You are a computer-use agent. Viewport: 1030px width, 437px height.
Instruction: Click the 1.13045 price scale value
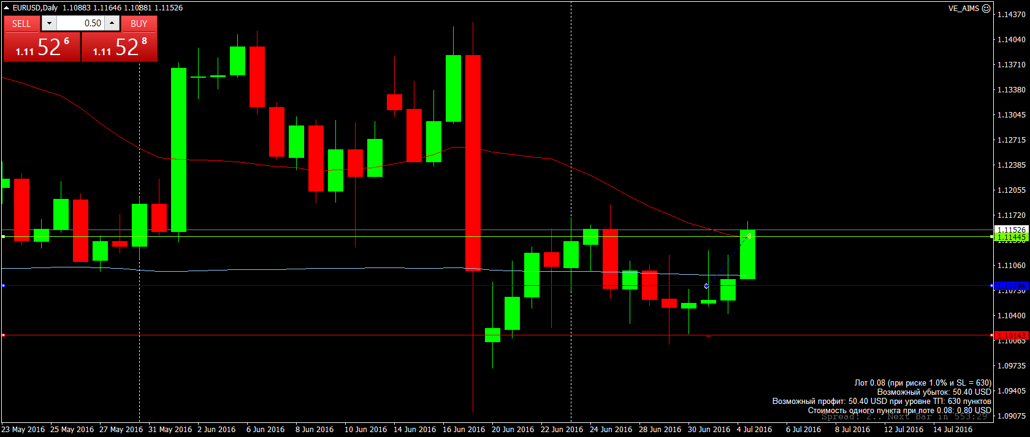point(1011,114)
